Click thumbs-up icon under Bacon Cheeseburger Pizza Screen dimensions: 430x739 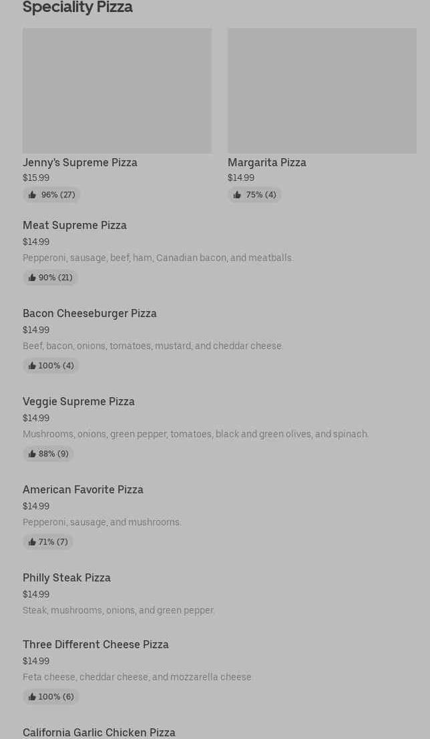pos(32,366)
